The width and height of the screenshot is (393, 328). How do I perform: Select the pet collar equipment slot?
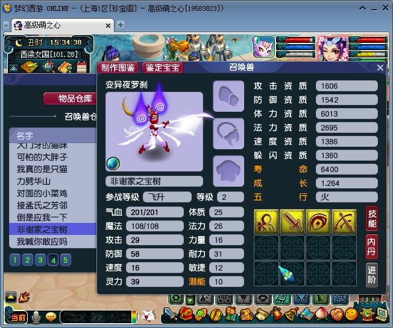tap(228, 133)
